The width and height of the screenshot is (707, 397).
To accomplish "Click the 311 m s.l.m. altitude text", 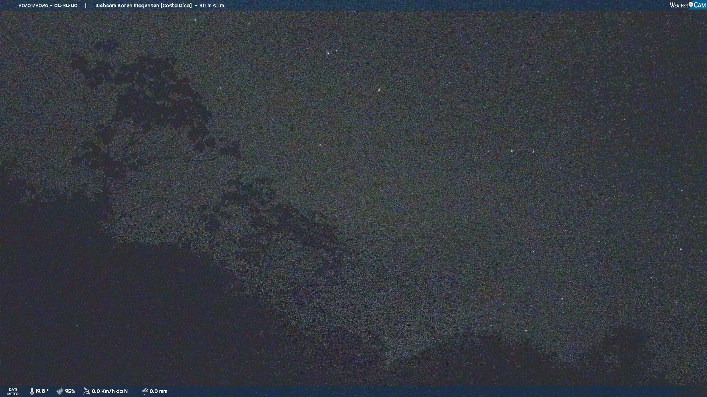I will coord(212,6).
